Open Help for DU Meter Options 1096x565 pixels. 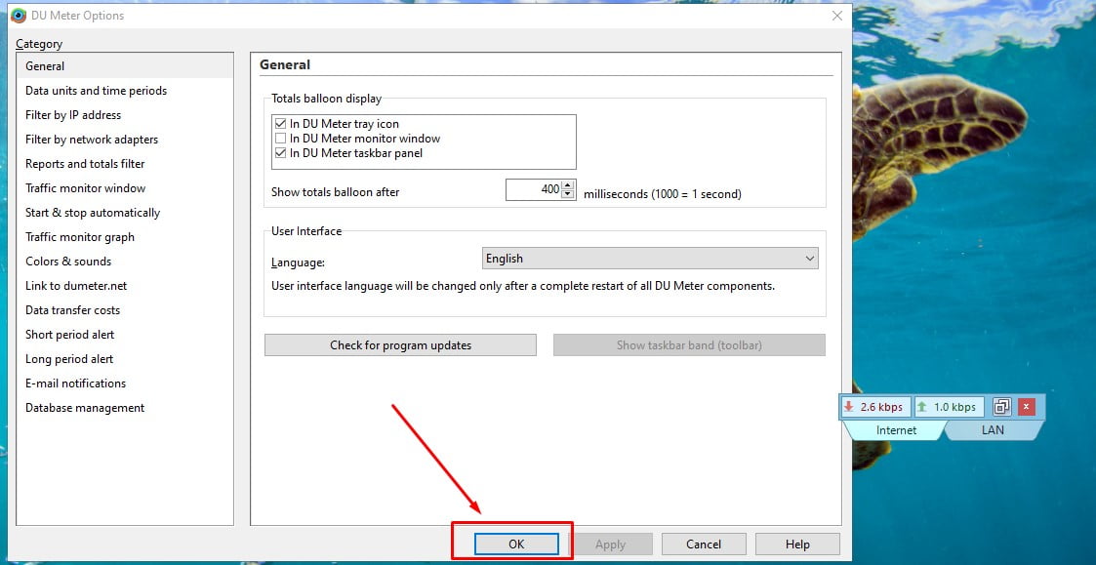[x=797, y=545]
